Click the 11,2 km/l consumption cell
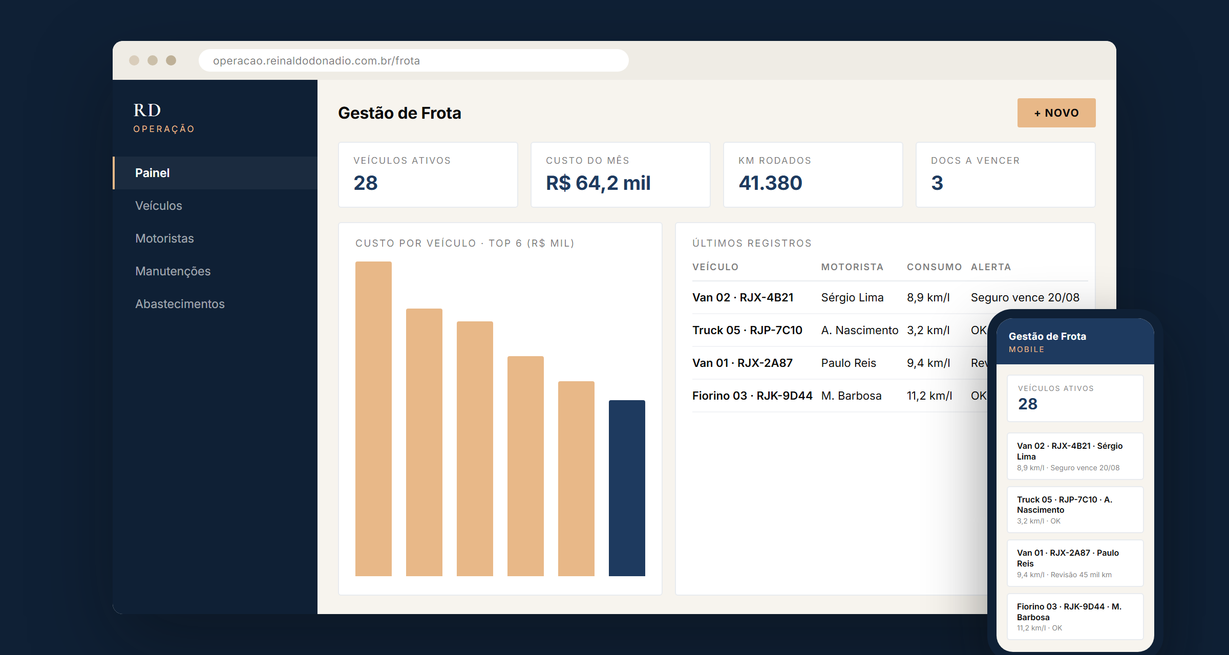This screenshot has width=1229, height=655. pos(929,396)
